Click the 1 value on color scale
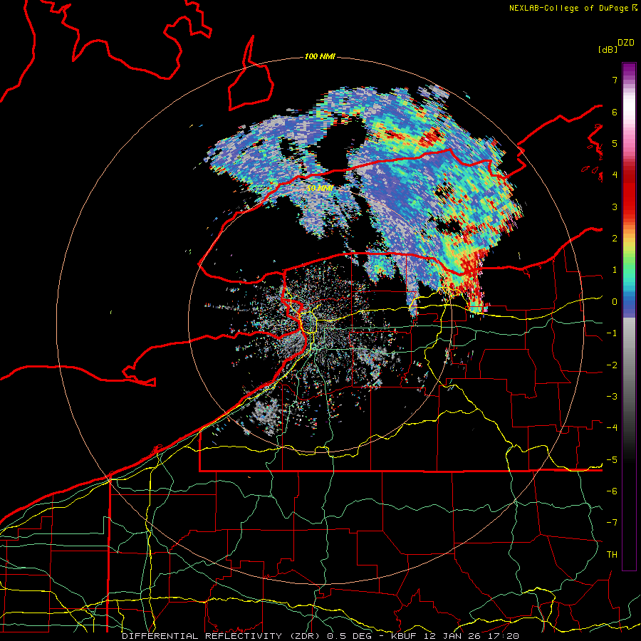The width and height of the screenshot is (641, 641). (x=615, y=270)
